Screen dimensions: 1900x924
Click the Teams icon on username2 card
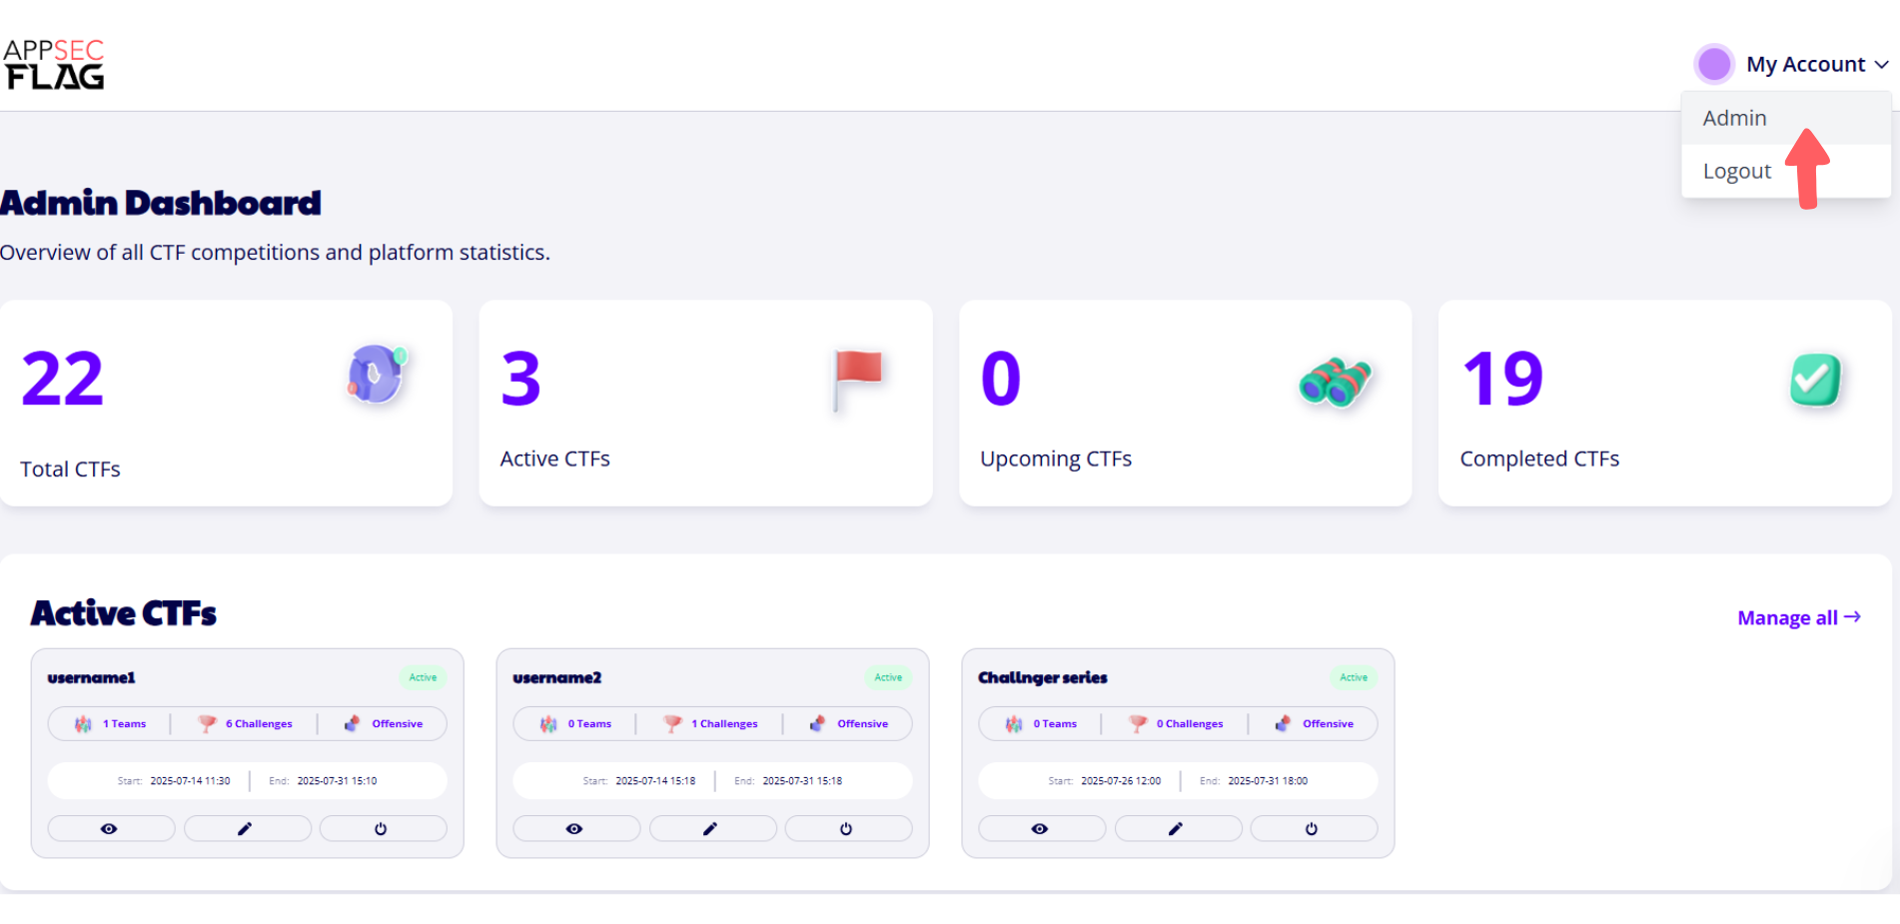click(x=547, y=723)
